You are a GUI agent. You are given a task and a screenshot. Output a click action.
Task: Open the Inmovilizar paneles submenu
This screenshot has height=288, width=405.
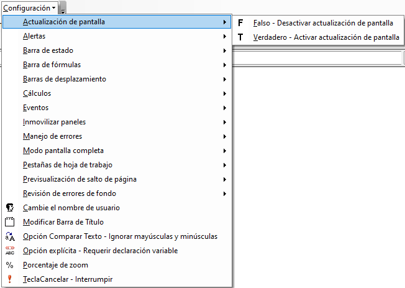pos(117,122)
